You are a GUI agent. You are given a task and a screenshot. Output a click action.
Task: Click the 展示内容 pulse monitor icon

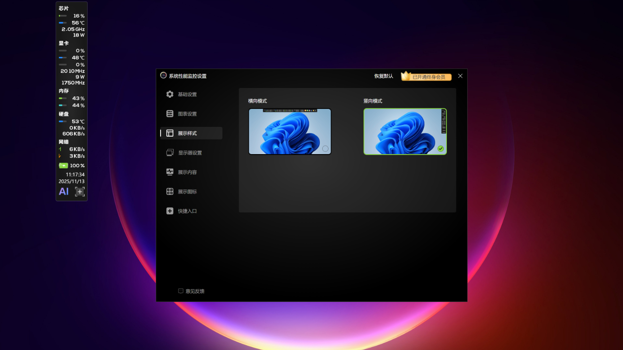click(x=169, y=172)
